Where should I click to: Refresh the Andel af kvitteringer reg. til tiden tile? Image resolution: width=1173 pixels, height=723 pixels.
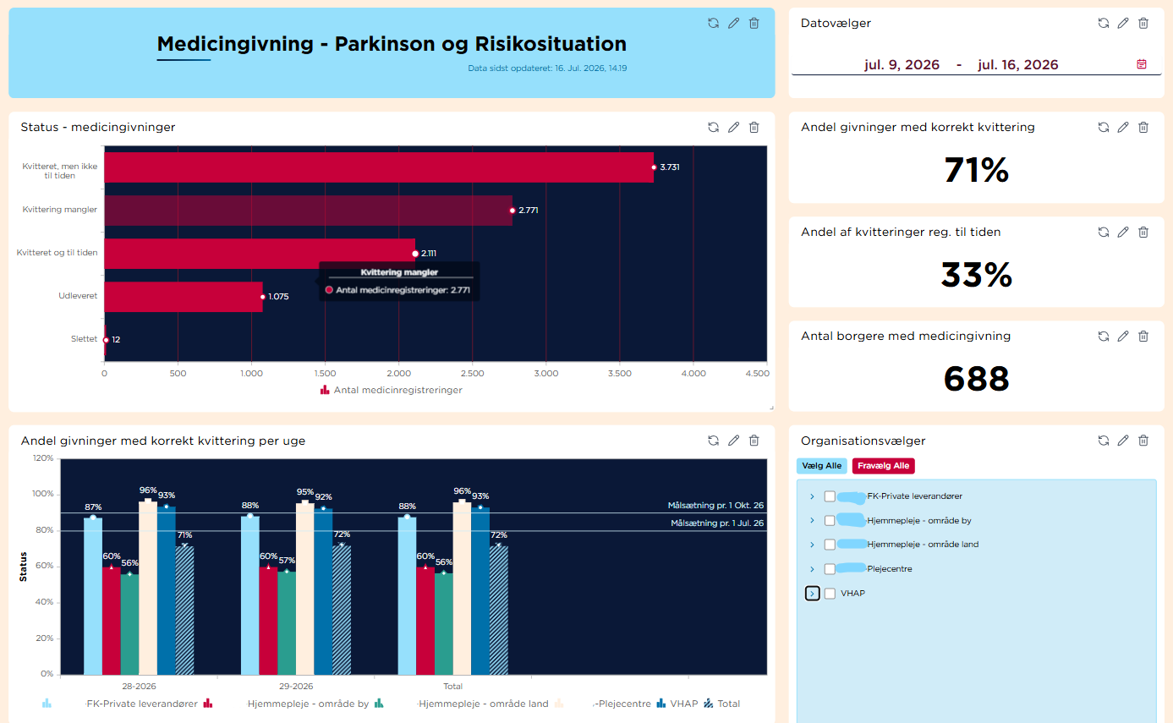[1103, 232]
